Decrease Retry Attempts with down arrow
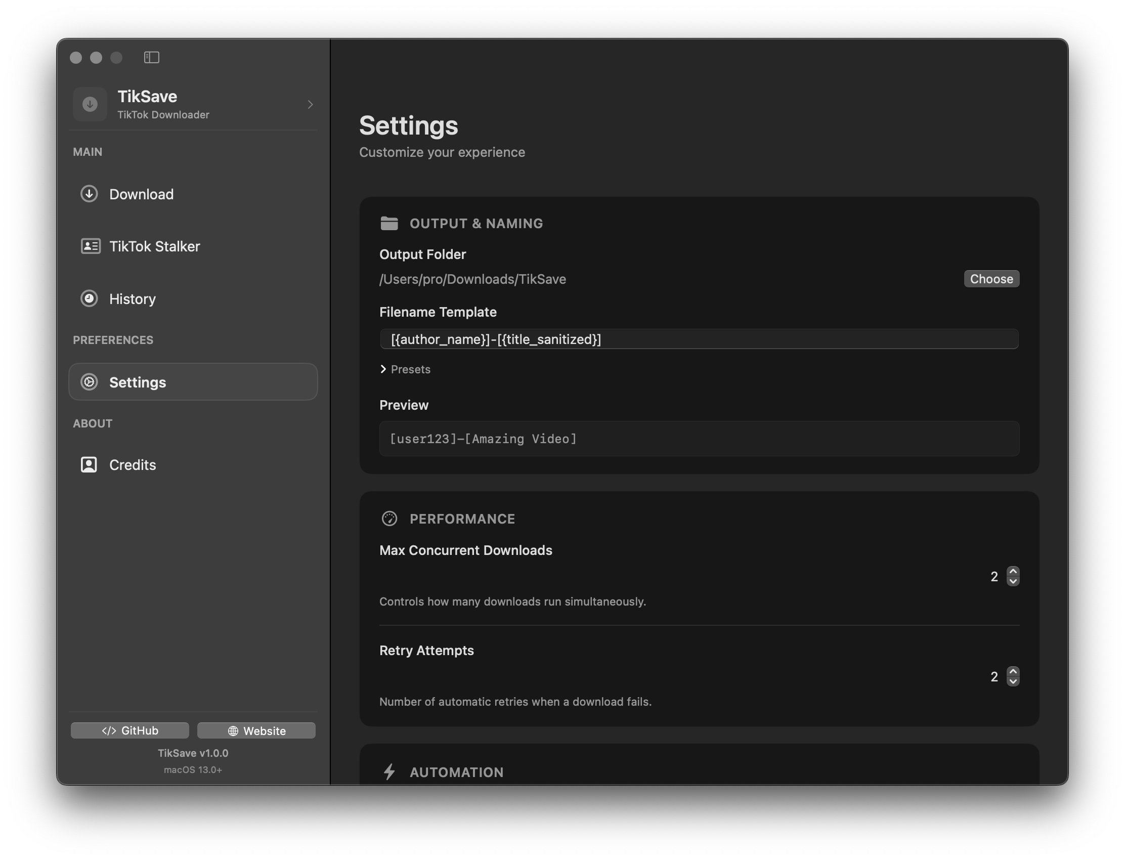 pyautogui.click(x=1012, y=682)
